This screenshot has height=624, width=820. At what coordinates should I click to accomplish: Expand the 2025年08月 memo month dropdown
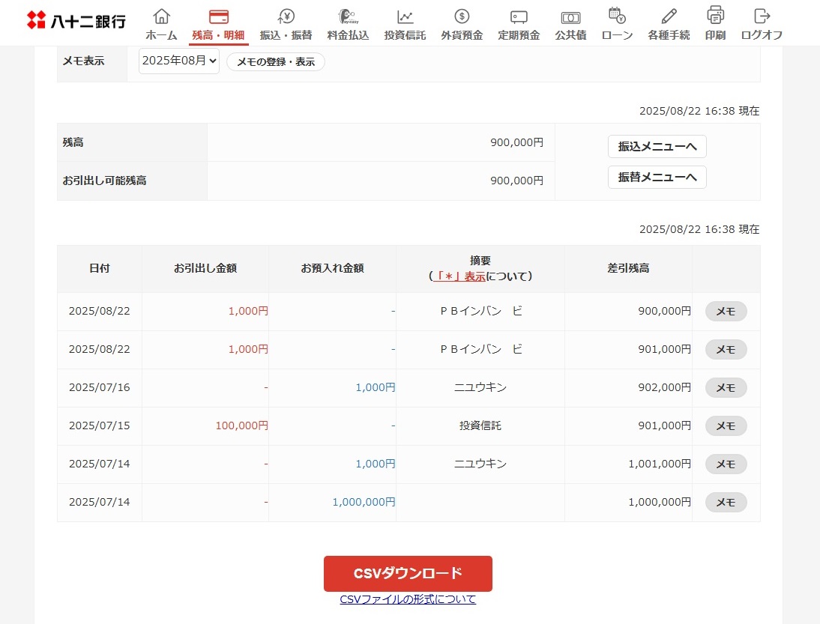[179, 61]
